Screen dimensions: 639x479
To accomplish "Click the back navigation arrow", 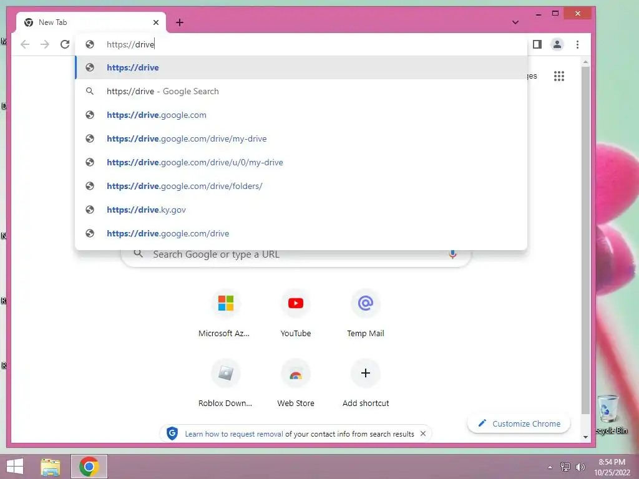I will coord(25,44).
